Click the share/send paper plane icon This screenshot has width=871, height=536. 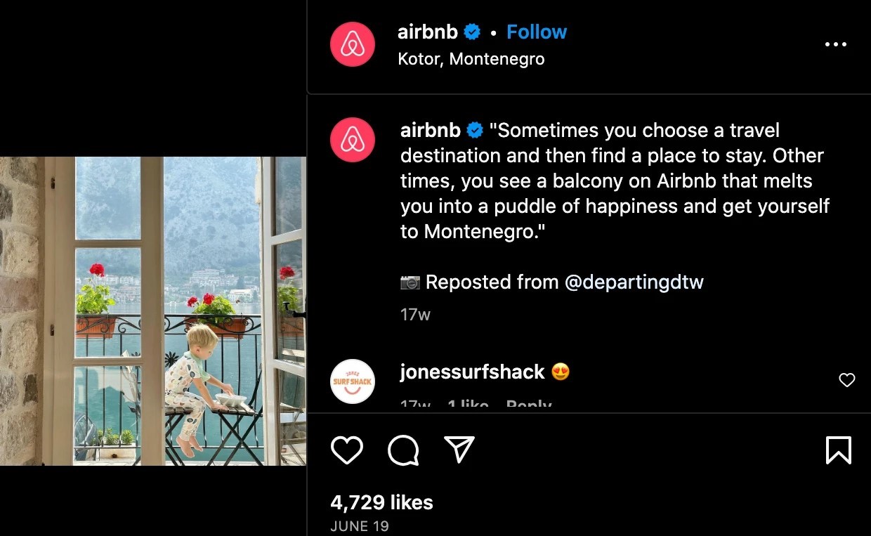459,448
